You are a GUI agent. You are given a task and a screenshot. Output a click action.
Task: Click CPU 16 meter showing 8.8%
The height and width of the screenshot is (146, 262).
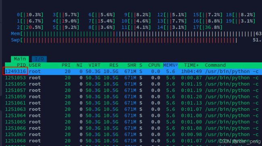[x=208, y=21]
